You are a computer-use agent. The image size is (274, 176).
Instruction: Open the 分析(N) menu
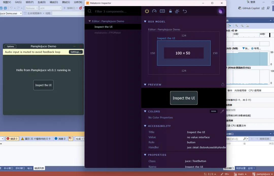78,2
